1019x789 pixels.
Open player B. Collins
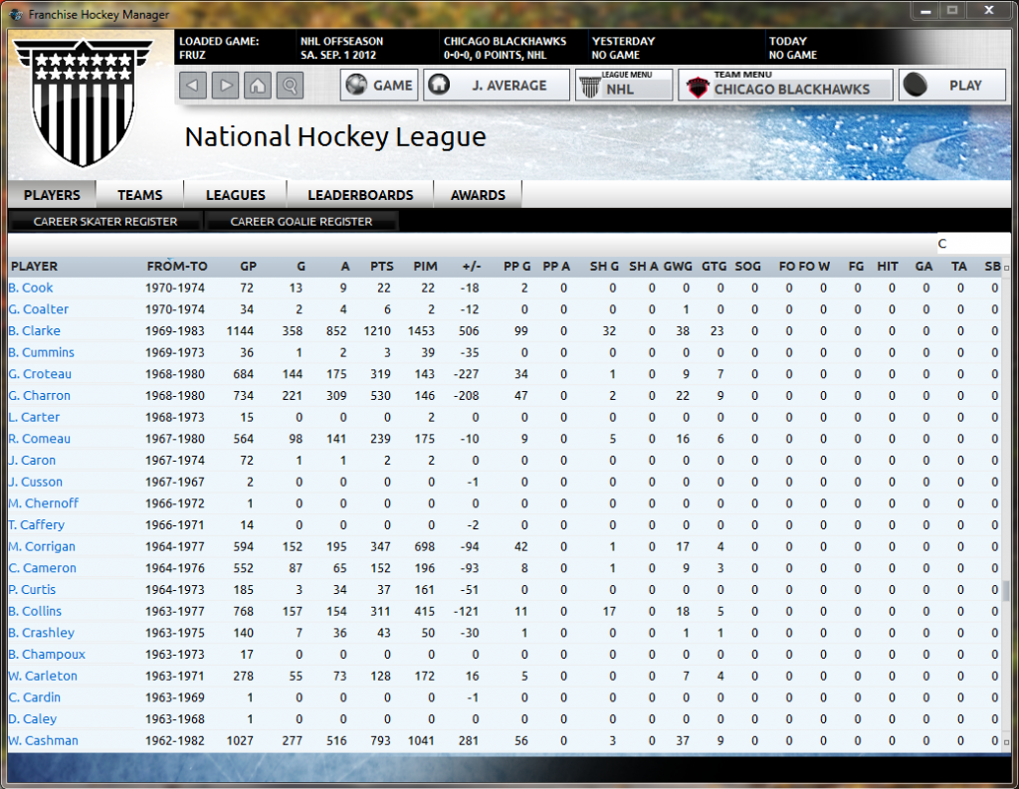35,611
